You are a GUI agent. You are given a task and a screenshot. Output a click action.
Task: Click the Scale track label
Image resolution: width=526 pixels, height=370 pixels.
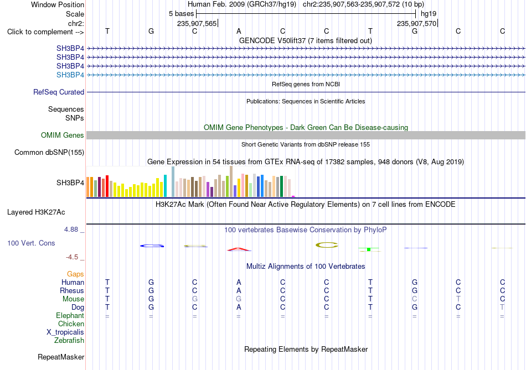tap(75, 14)
